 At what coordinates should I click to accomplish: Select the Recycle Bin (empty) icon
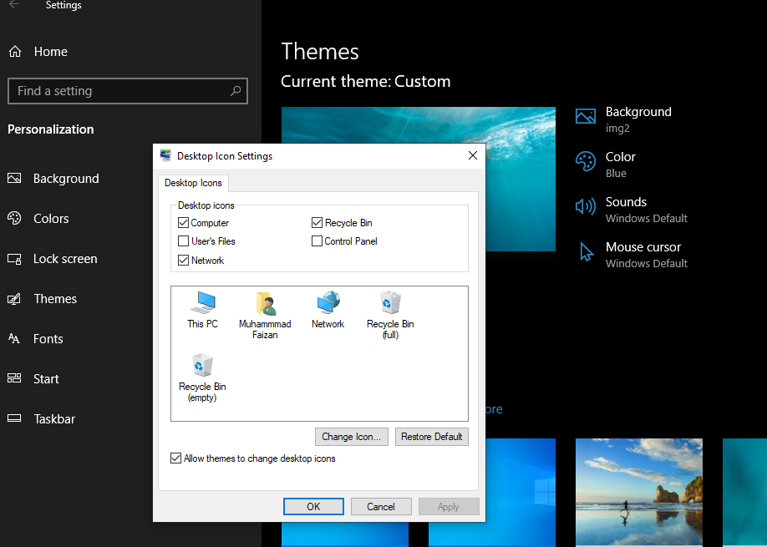tap(202, 377)
